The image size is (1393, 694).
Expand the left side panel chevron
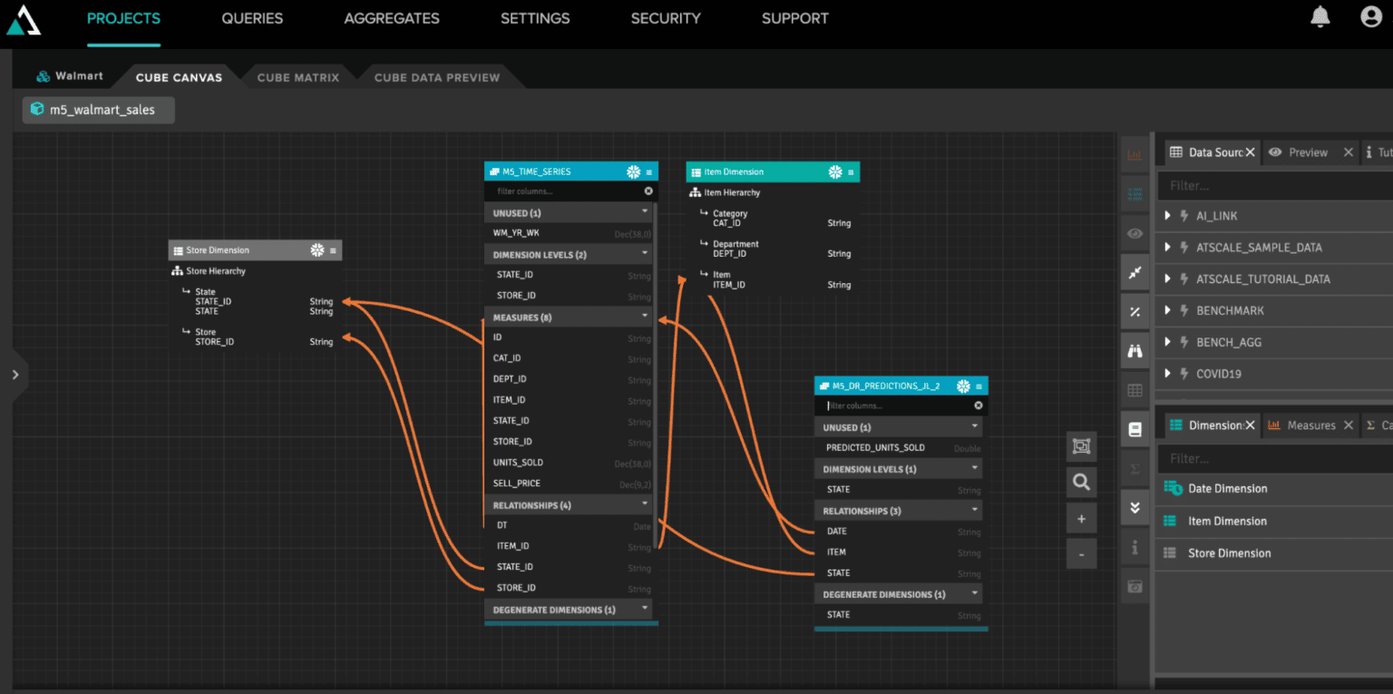[15, 374]
